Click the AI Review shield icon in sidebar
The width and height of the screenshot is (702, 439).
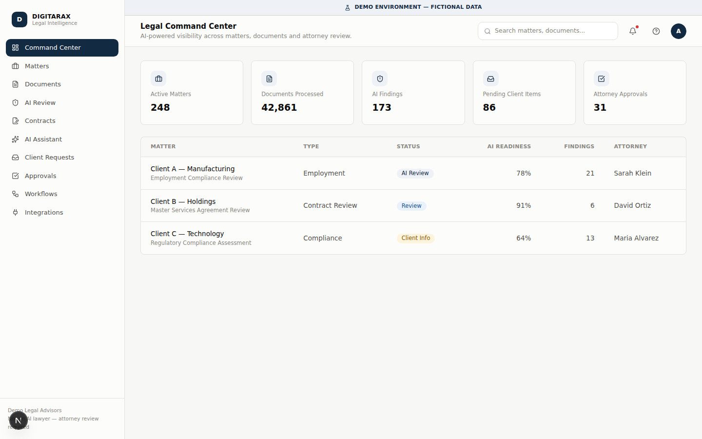pos(16,102)
